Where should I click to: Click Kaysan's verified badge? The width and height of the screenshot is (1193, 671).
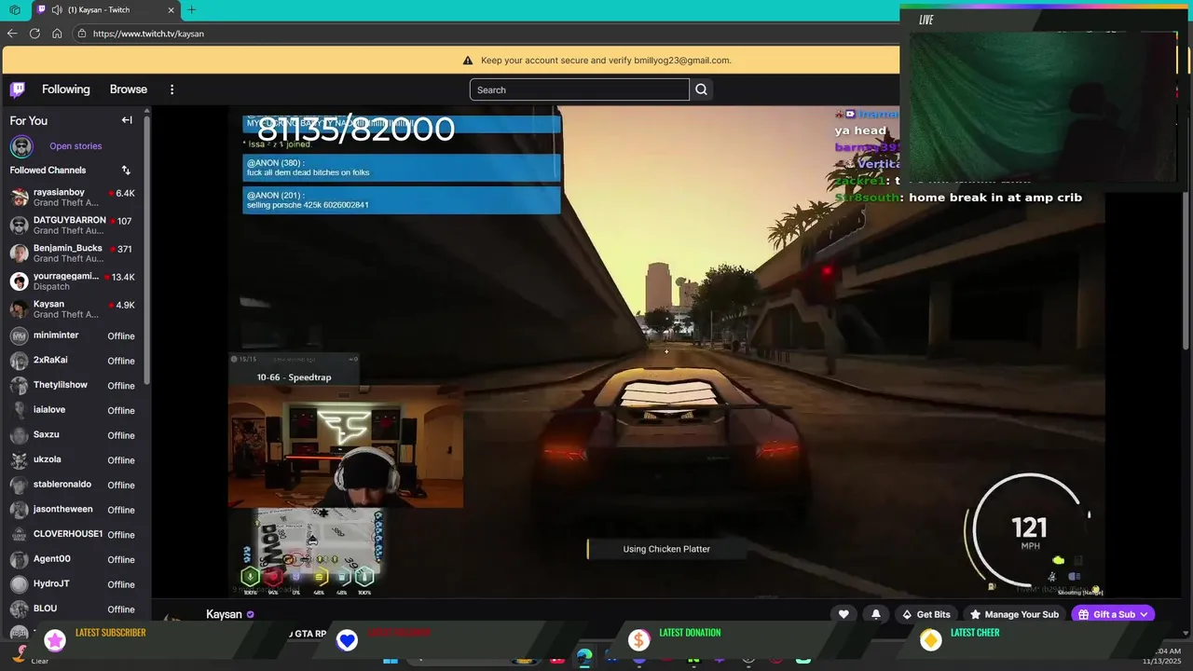pos(250,615)
